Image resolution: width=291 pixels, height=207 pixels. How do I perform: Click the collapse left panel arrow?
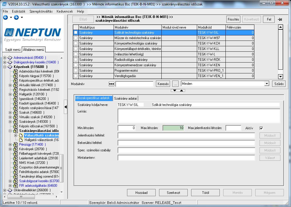pyautogui.click(x=65, y=107)
